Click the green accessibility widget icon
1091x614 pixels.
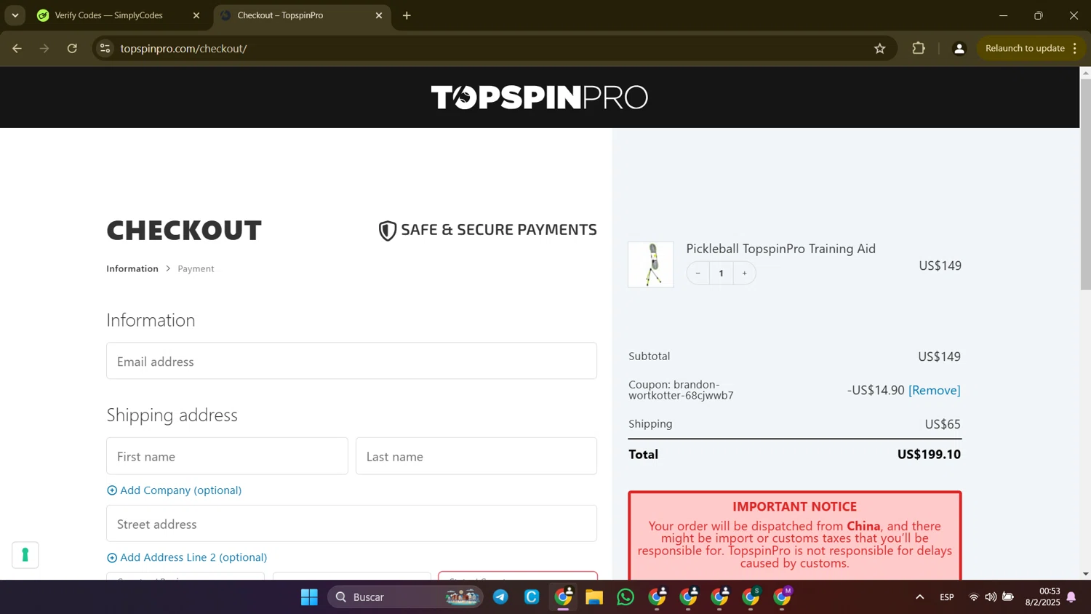click(25, 555)
